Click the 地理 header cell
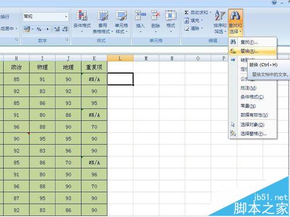290x217 pixels. pyautogui.click(x=68, y=67)
